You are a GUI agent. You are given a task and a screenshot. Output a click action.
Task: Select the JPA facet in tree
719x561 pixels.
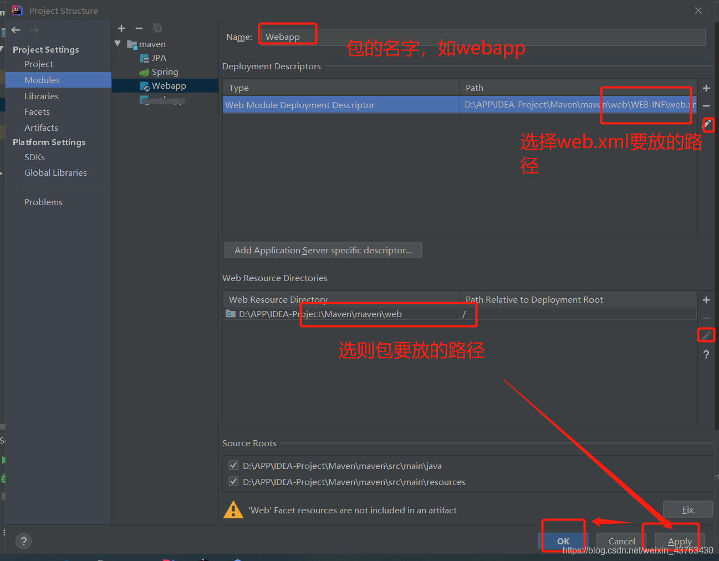coord(159,58)
